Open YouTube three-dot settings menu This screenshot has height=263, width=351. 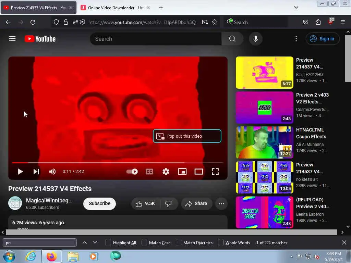coord(296,39)
